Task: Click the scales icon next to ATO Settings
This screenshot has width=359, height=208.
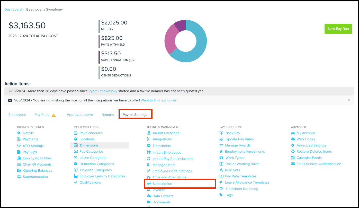Action: pos(19,146)
